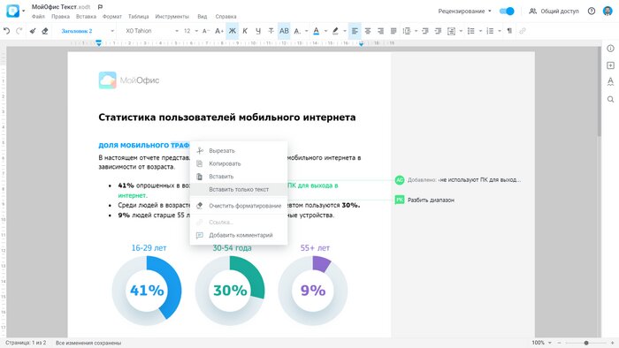This screenshot has height=348, width=619.
Task: Open the font color dropdown arrow
Action: [325, 31]
